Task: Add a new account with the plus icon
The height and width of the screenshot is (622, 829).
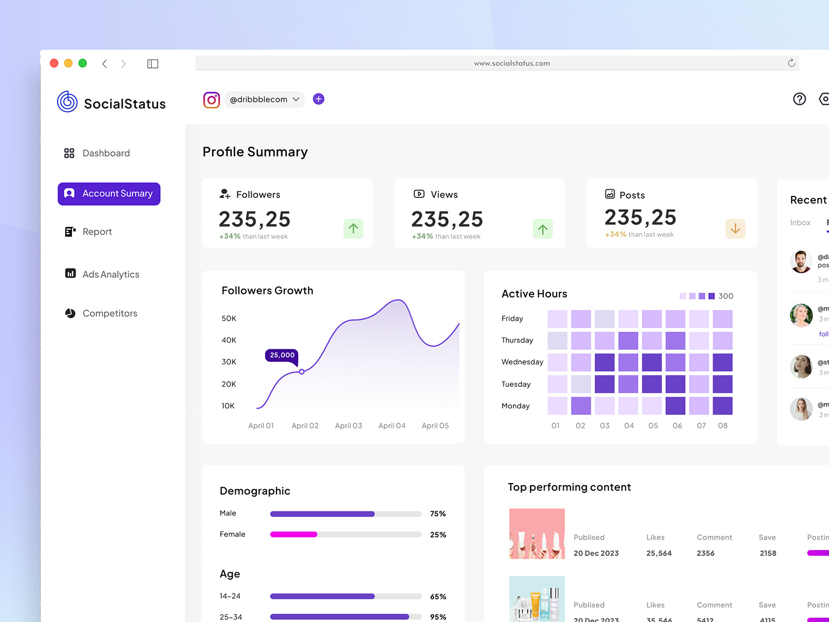Action: [318, 98]
